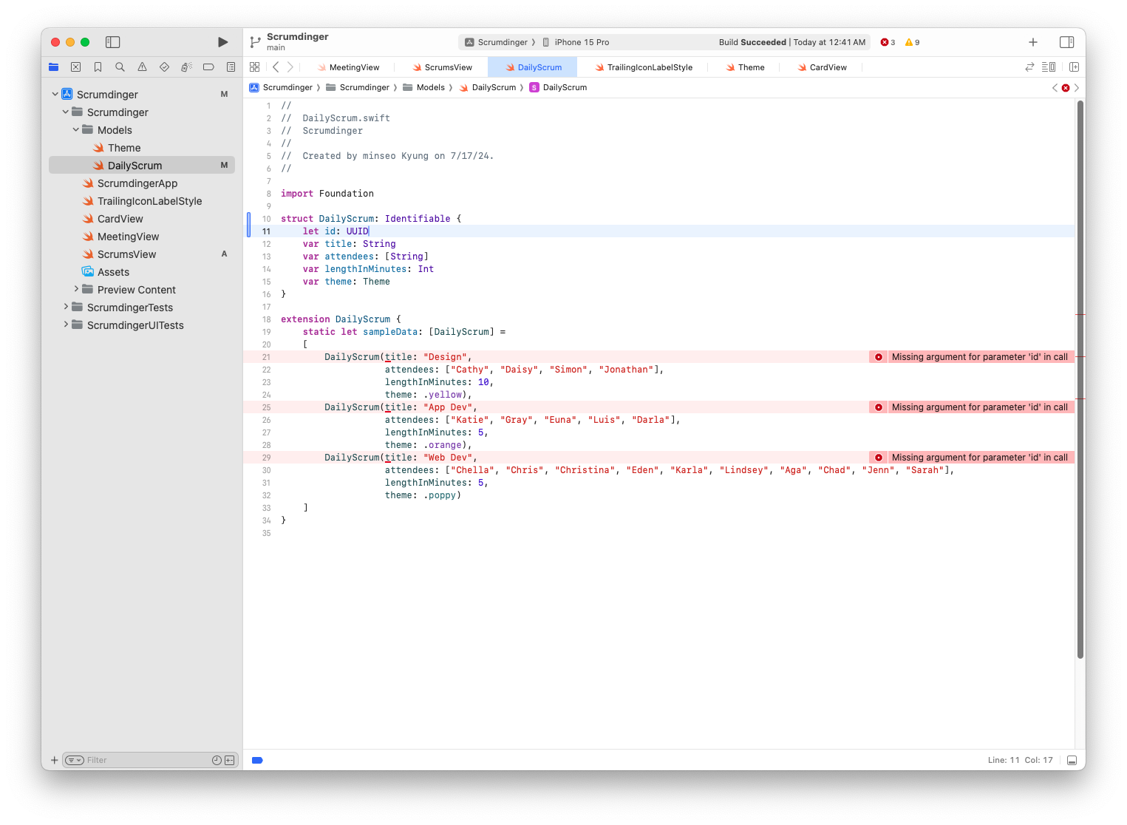This screenshot has width=1127, height=825.
Task: Click error icon on line 29
Action: coord(879,458)
